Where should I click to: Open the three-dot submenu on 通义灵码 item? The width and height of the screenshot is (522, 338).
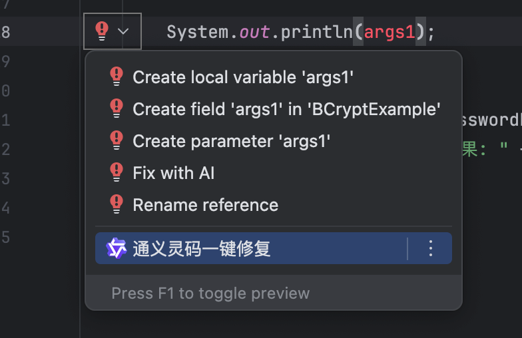coord(430,249)
